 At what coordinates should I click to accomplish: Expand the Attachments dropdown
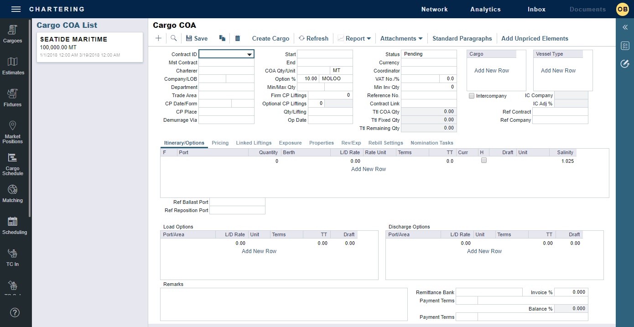click(401, 39)
